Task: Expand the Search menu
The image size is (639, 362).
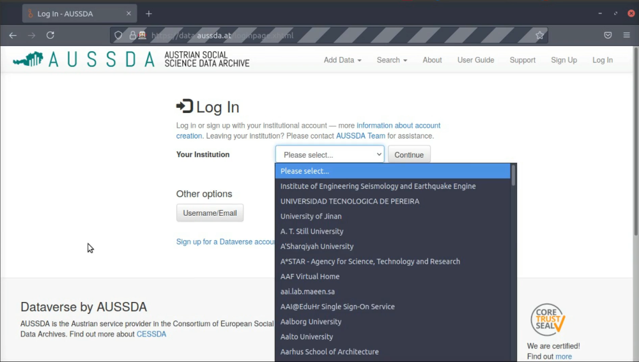Action: [x=392, y=60]
